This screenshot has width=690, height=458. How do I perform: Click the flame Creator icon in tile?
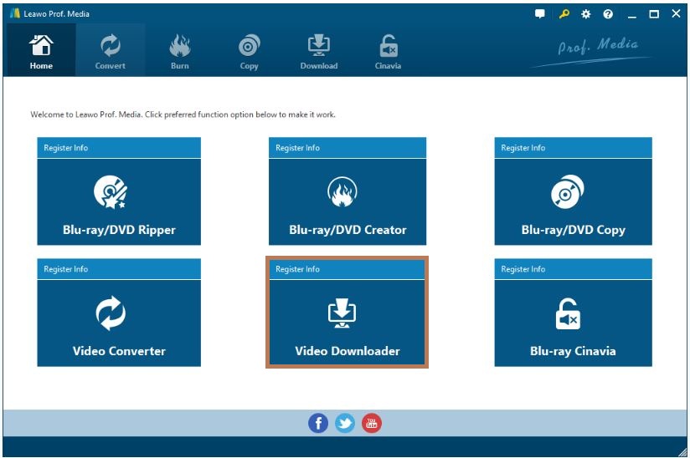[342, 192]
